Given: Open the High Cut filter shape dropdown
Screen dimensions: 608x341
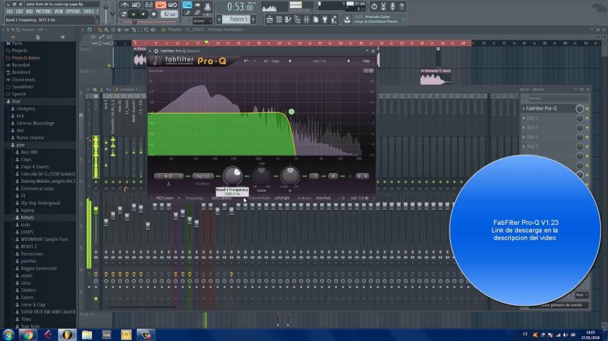Looking at the screenshot, I should pyautogui.click(x=203, y=176).
